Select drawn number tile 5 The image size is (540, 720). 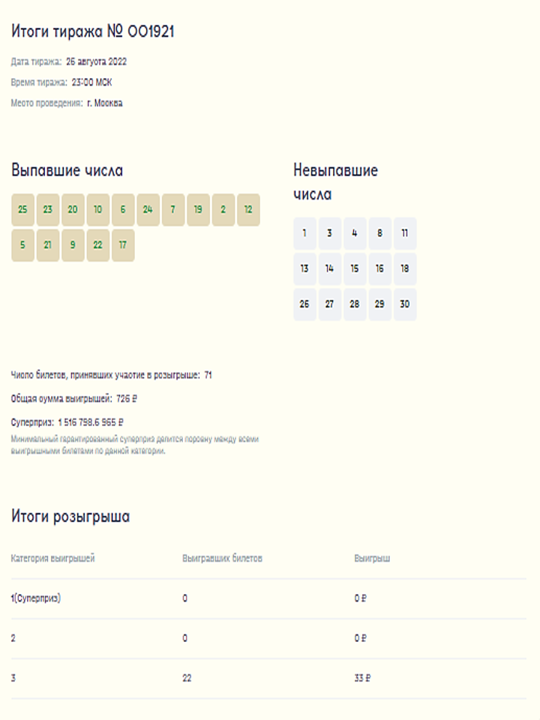pyautogui.click(x=22, y=245)
